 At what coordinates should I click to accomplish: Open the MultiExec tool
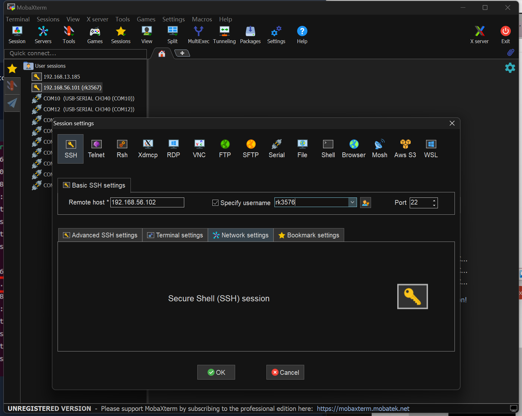click(198, 34)
